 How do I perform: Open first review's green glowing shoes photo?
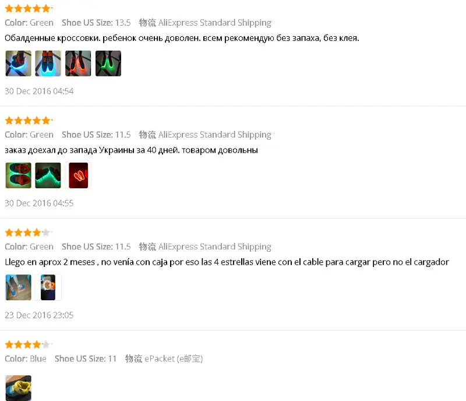[x=108, y=64]
